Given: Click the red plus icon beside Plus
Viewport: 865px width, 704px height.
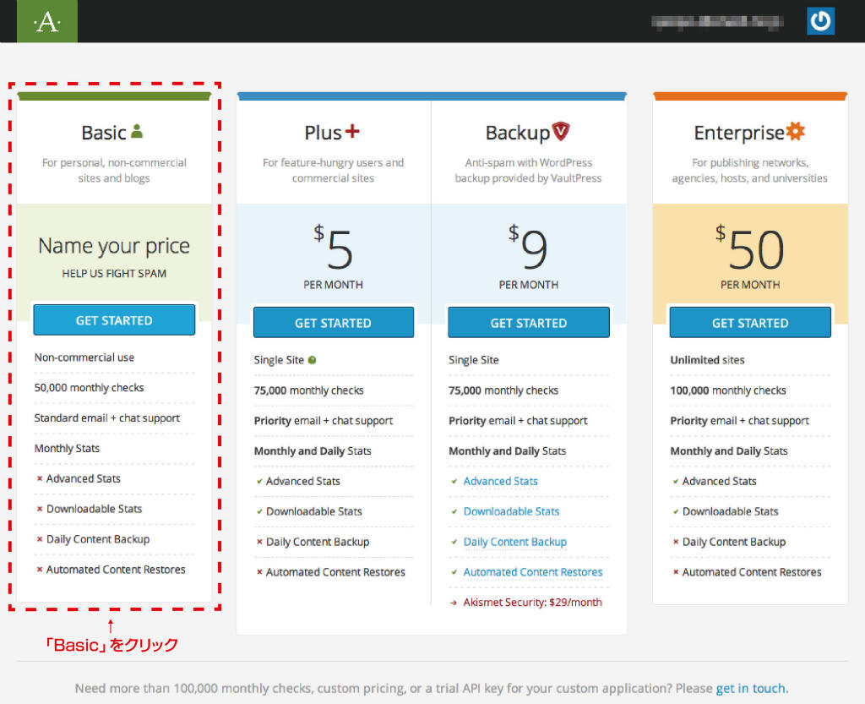Looking at the screenshot, I should tap(352, 131).
